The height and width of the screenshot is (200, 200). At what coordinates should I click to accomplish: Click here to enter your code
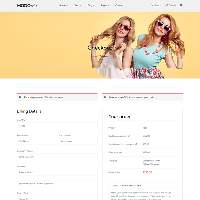point(139,97)
